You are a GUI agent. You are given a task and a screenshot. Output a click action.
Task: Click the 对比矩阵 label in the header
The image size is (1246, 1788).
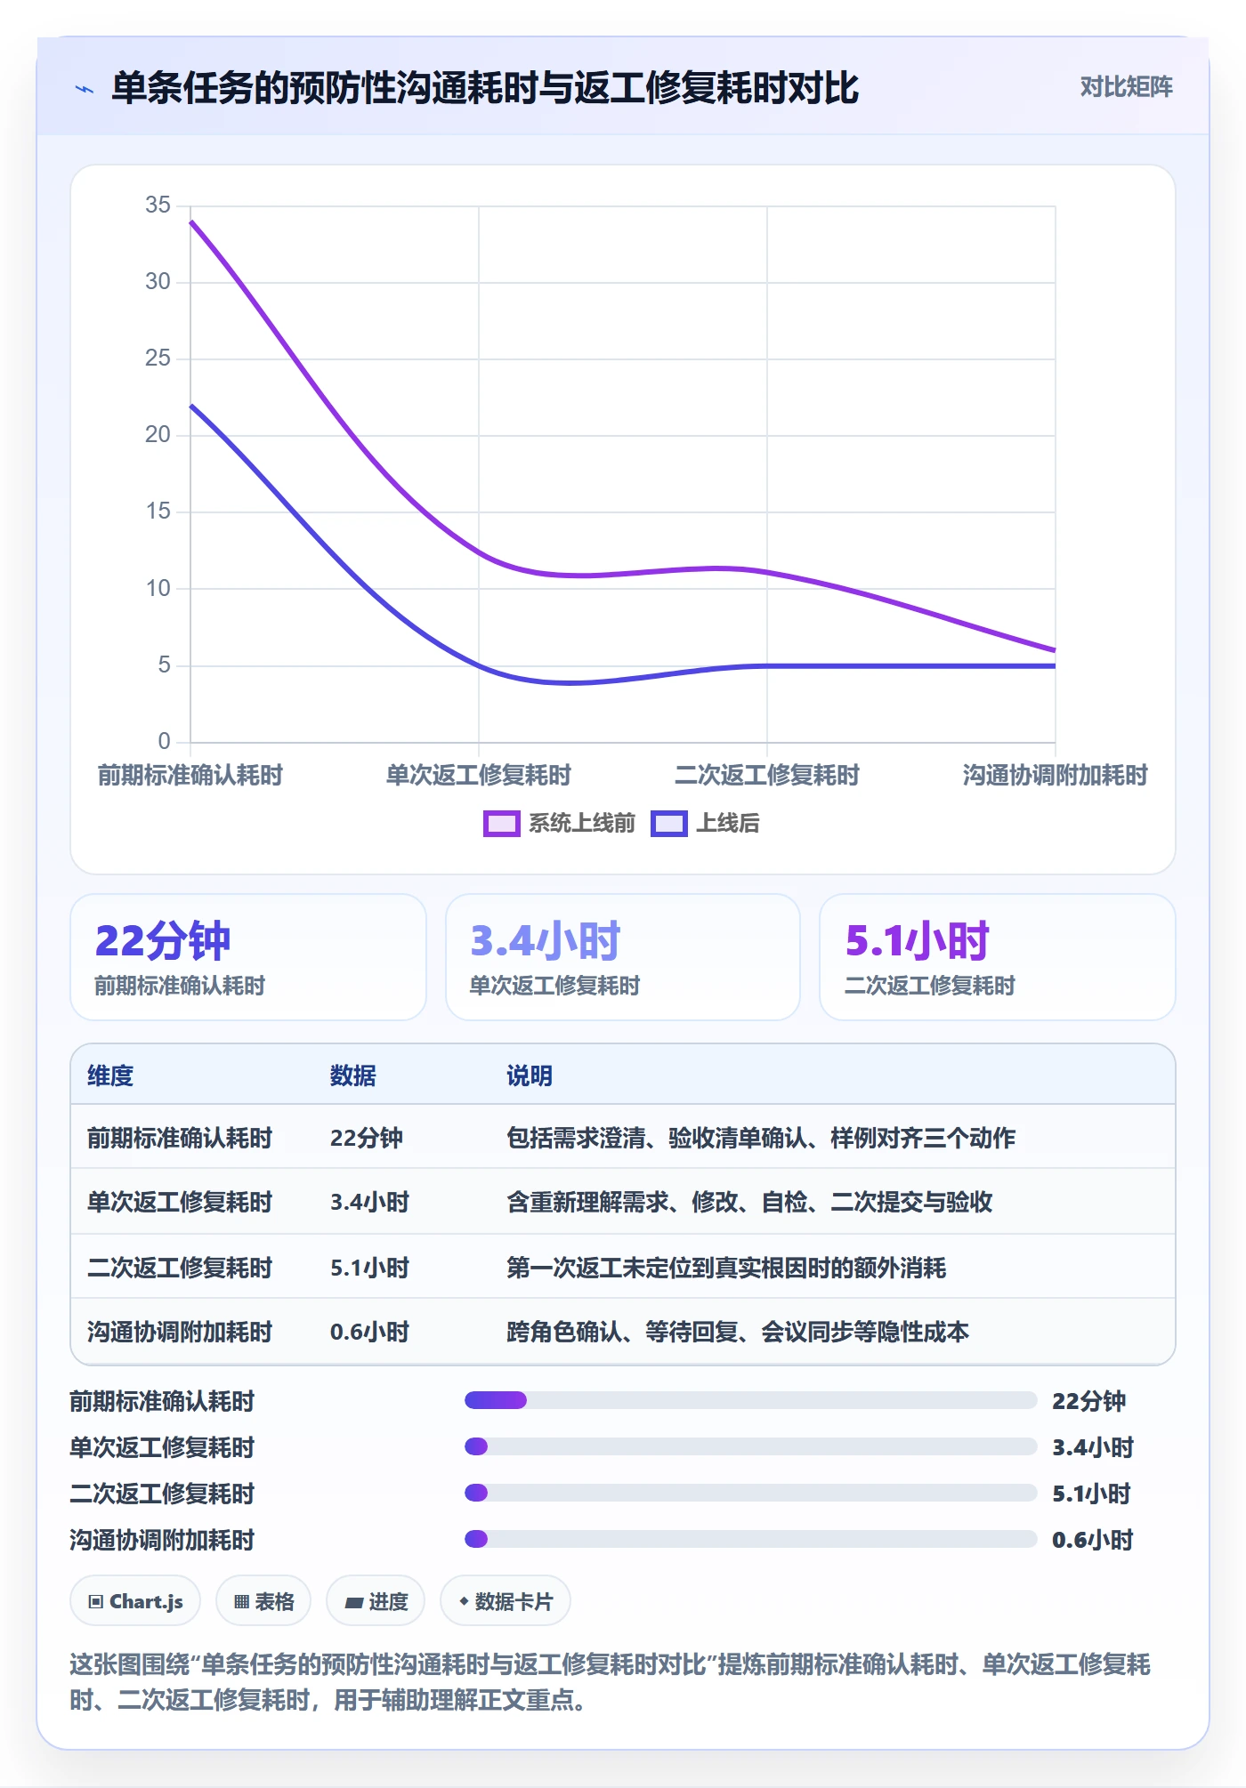[1126, 87]
